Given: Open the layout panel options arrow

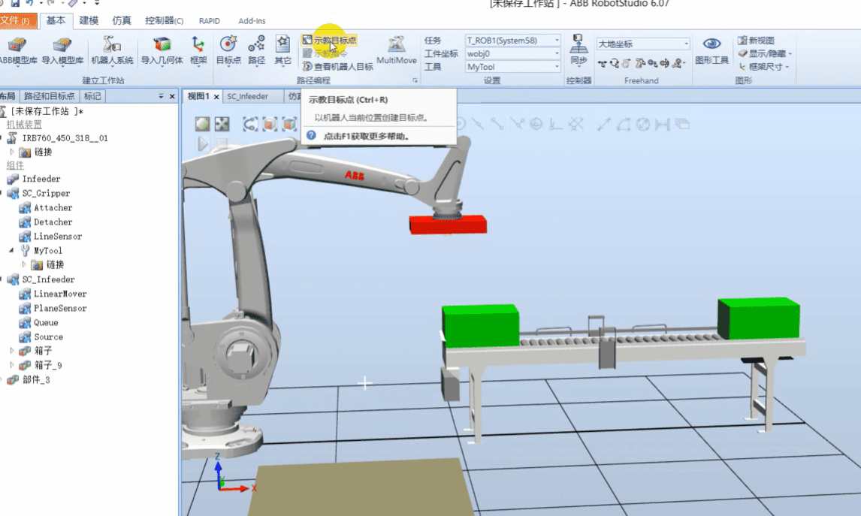Looking at the screenshot, I should point(161,96).
